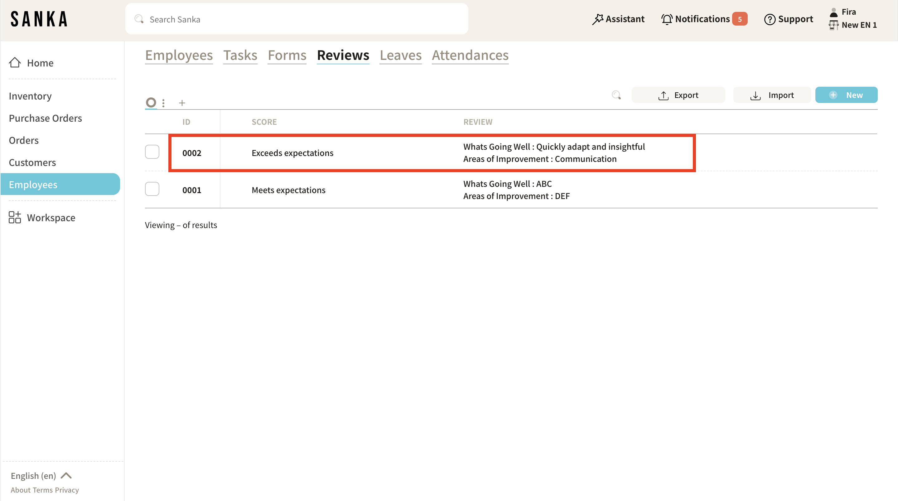Click the Sanka logo
The width and height of the screenshot is (898, 501).
[x=39, y=19]
